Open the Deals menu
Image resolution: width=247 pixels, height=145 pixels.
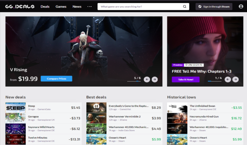coord(45,7)
